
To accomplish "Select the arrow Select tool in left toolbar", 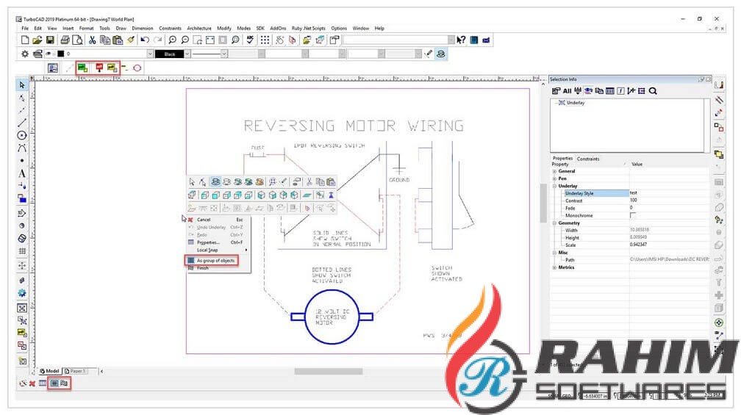I will click(x=22, y=85).
